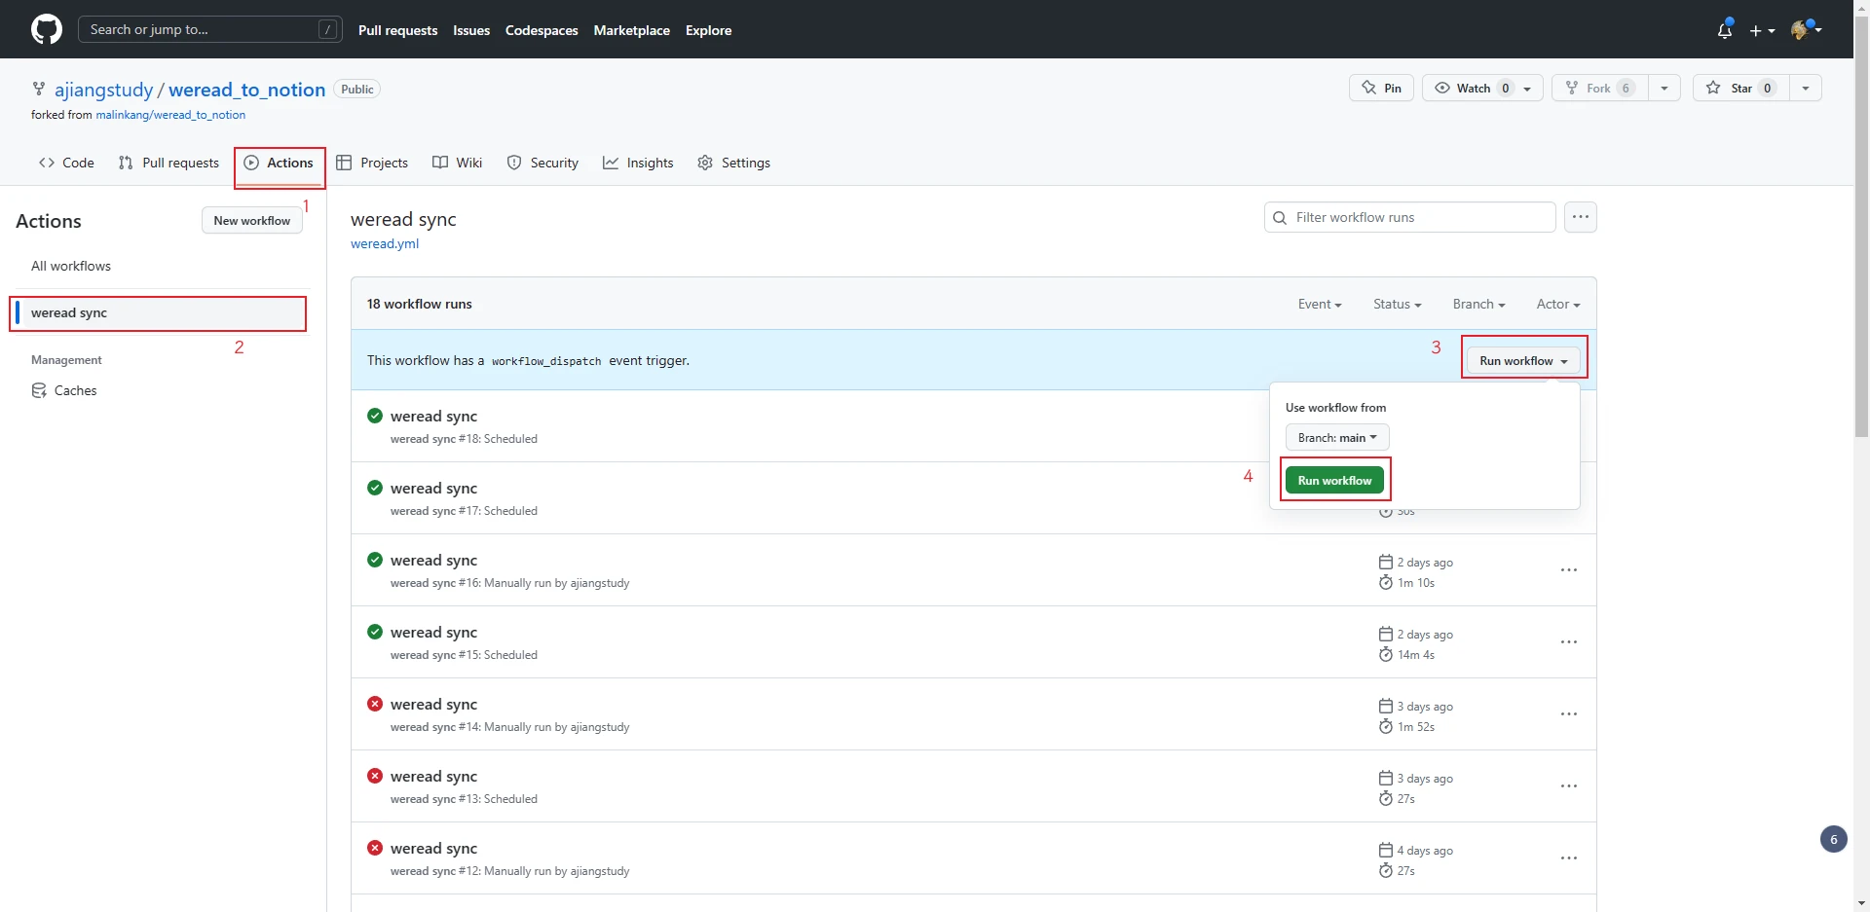
Task: Open the Actor filter dropdown
Action: coord(1558,304)
